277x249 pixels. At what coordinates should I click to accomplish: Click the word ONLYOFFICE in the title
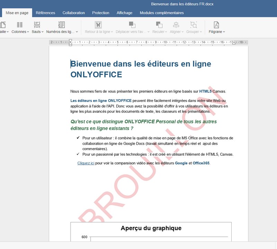point(96,75)
